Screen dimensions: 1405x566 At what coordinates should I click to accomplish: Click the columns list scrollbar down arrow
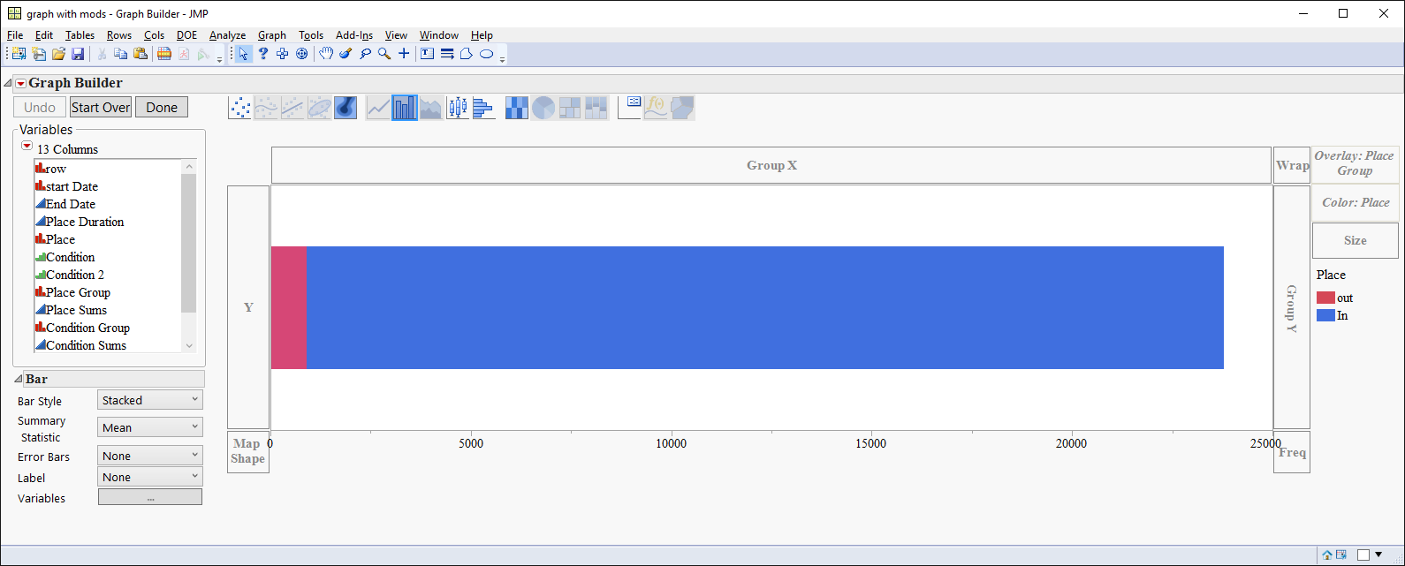(188, 345)
